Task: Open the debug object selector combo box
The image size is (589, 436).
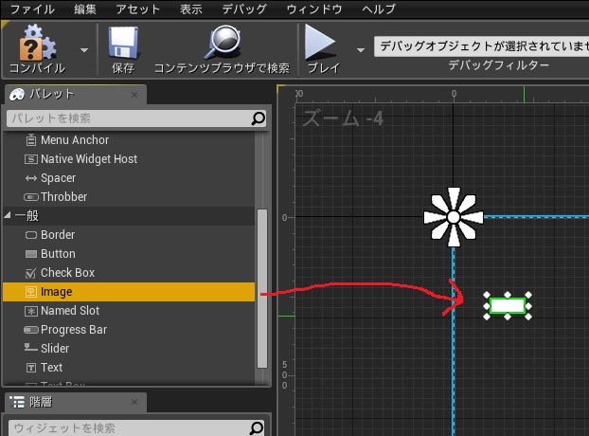Action: tap(481, 46)
